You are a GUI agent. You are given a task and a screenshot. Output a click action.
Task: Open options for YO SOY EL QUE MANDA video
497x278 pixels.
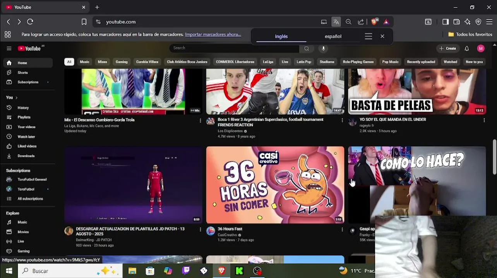click(x=484, y=120)
